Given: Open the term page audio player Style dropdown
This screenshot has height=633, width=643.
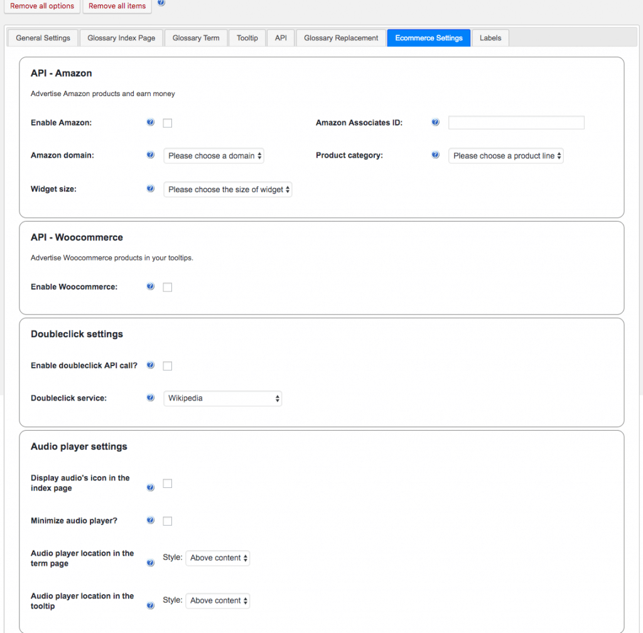Looking at the screenshot, I should coord(217,558).
